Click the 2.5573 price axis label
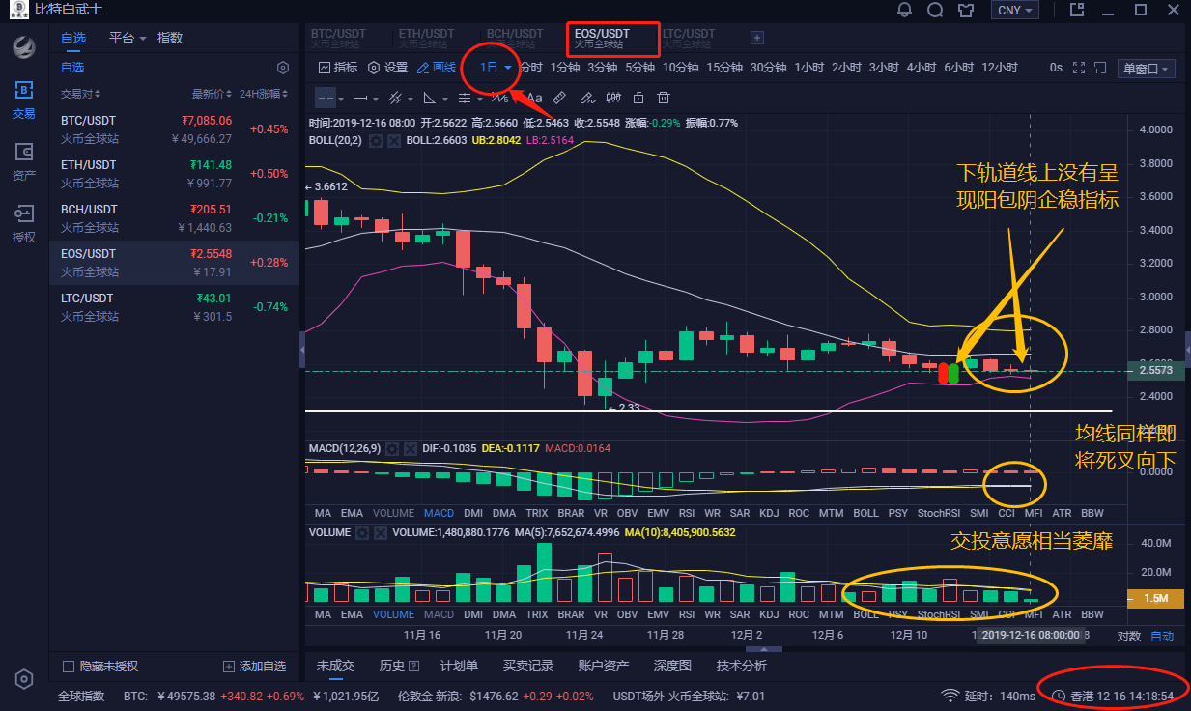Viewport: 1191px width, 711px height. (x=1155, y=370)
